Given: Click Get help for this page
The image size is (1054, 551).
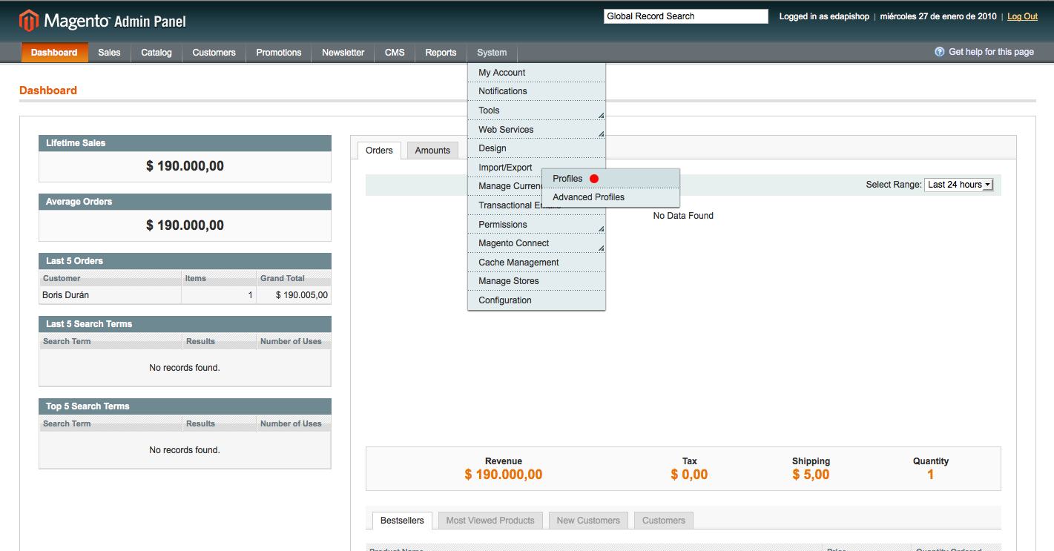Looking at the screenshot, I should point(991,52).
